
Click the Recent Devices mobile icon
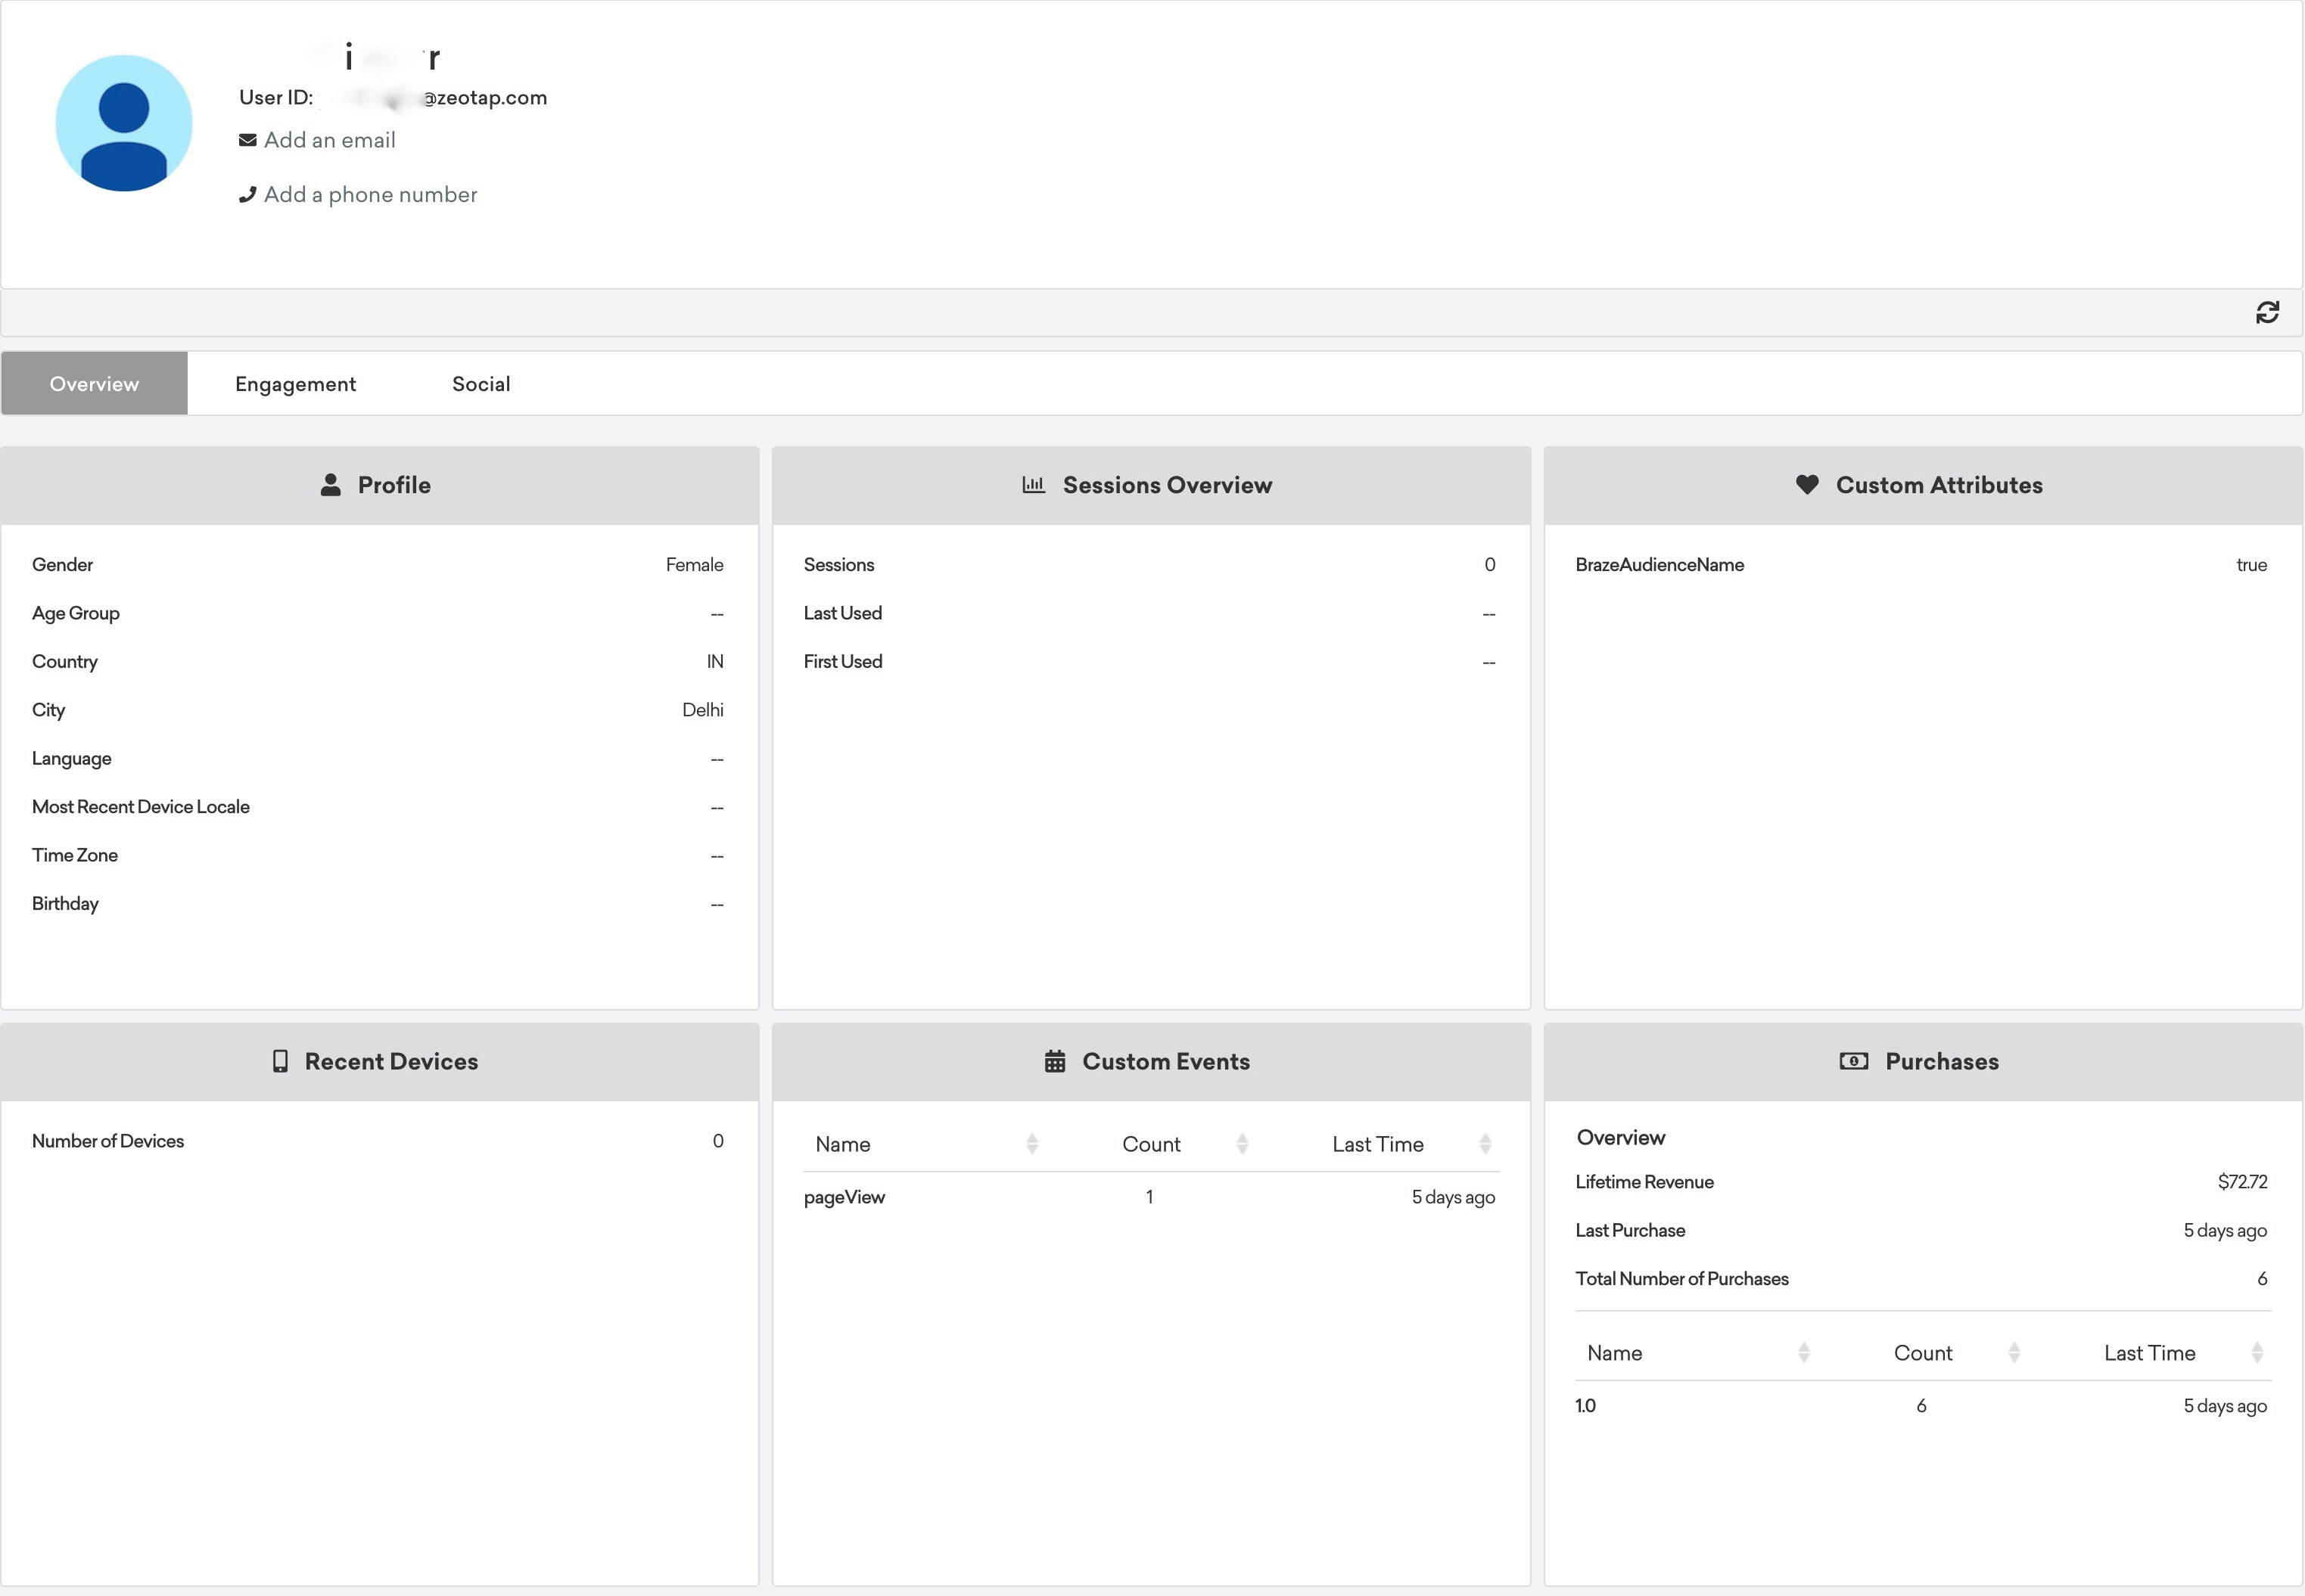pyautogui.click(x=280, y=1061)
